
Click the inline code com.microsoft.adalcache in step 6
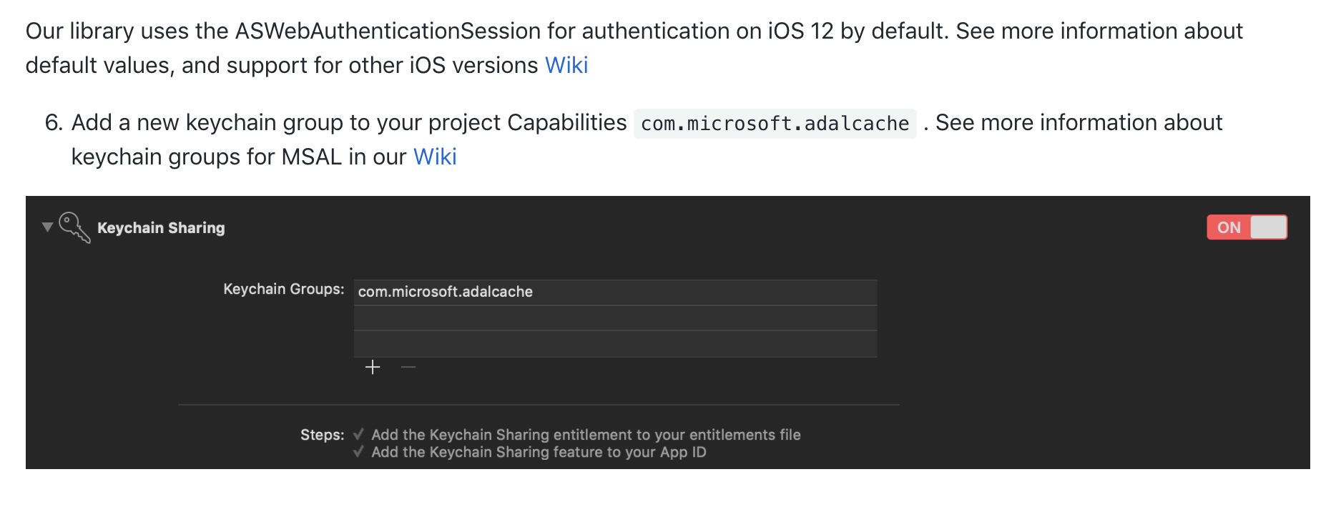click(775, 124)
